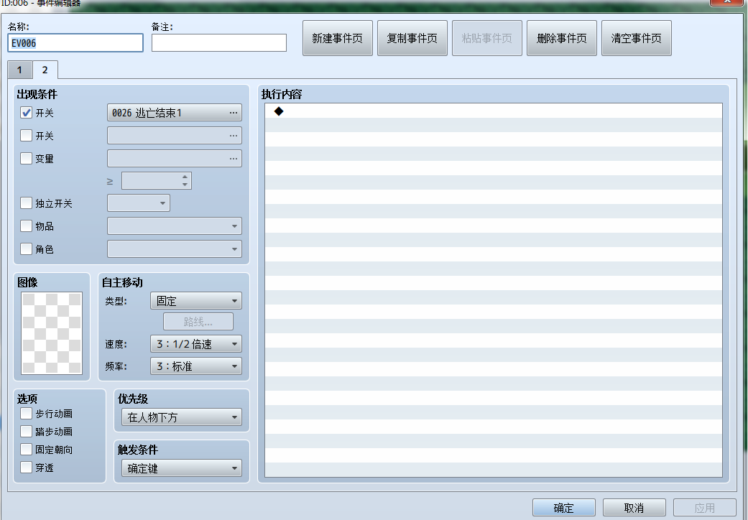Open the 物品 dropdown list
Screen dimensions: 748x520
(x=175, y=226)
